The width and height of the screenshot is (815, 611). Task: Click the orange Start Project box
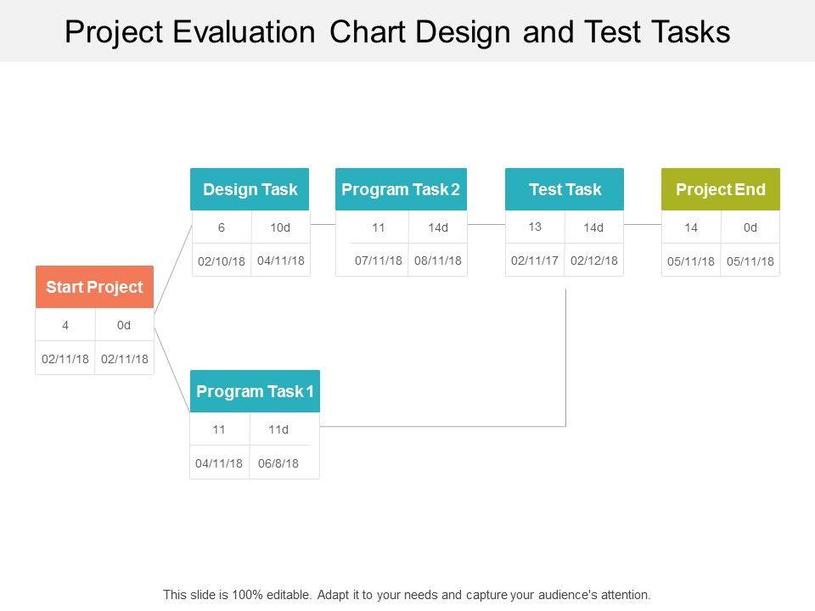point(94,287)
